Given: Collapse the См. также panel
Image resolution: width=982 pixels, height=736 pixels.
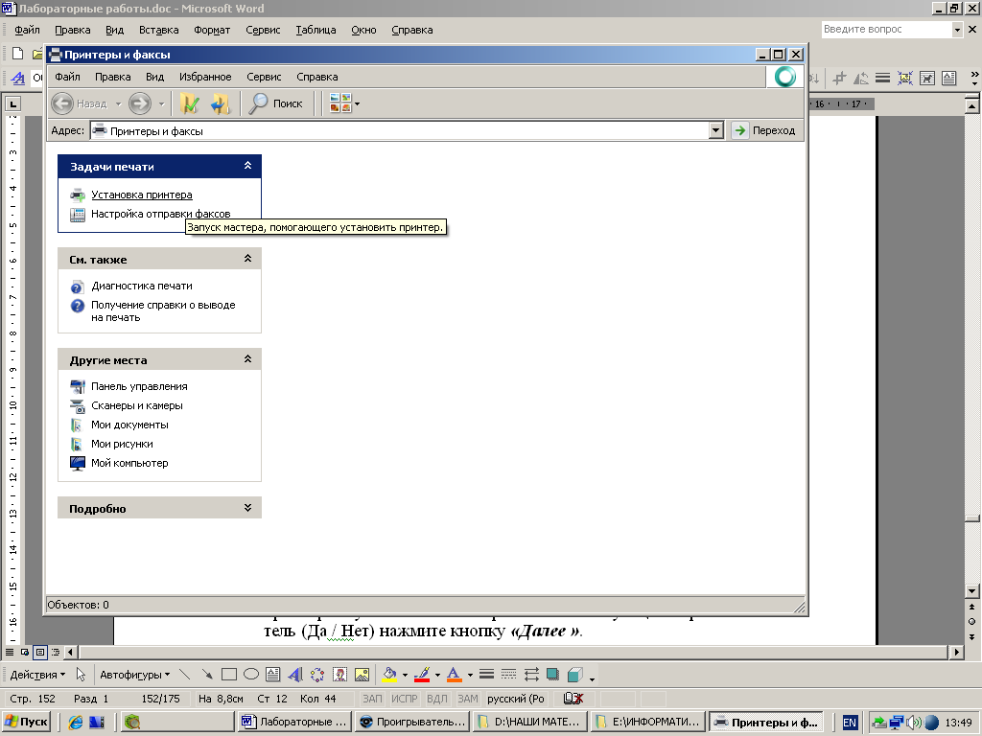Looking at the screenshot, I should coord(248,259).
